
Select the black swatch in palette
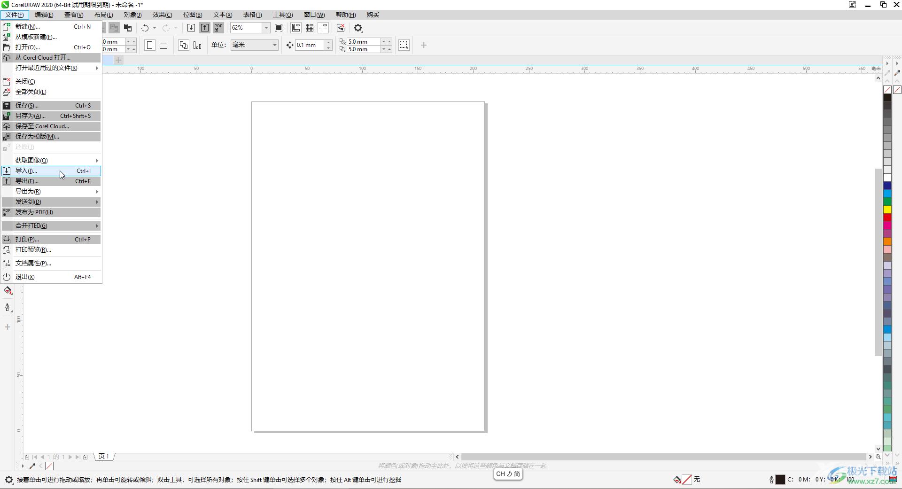coord(887,98)
